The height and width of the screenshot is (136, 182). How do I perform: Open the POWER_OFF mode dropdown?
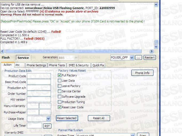132,57
